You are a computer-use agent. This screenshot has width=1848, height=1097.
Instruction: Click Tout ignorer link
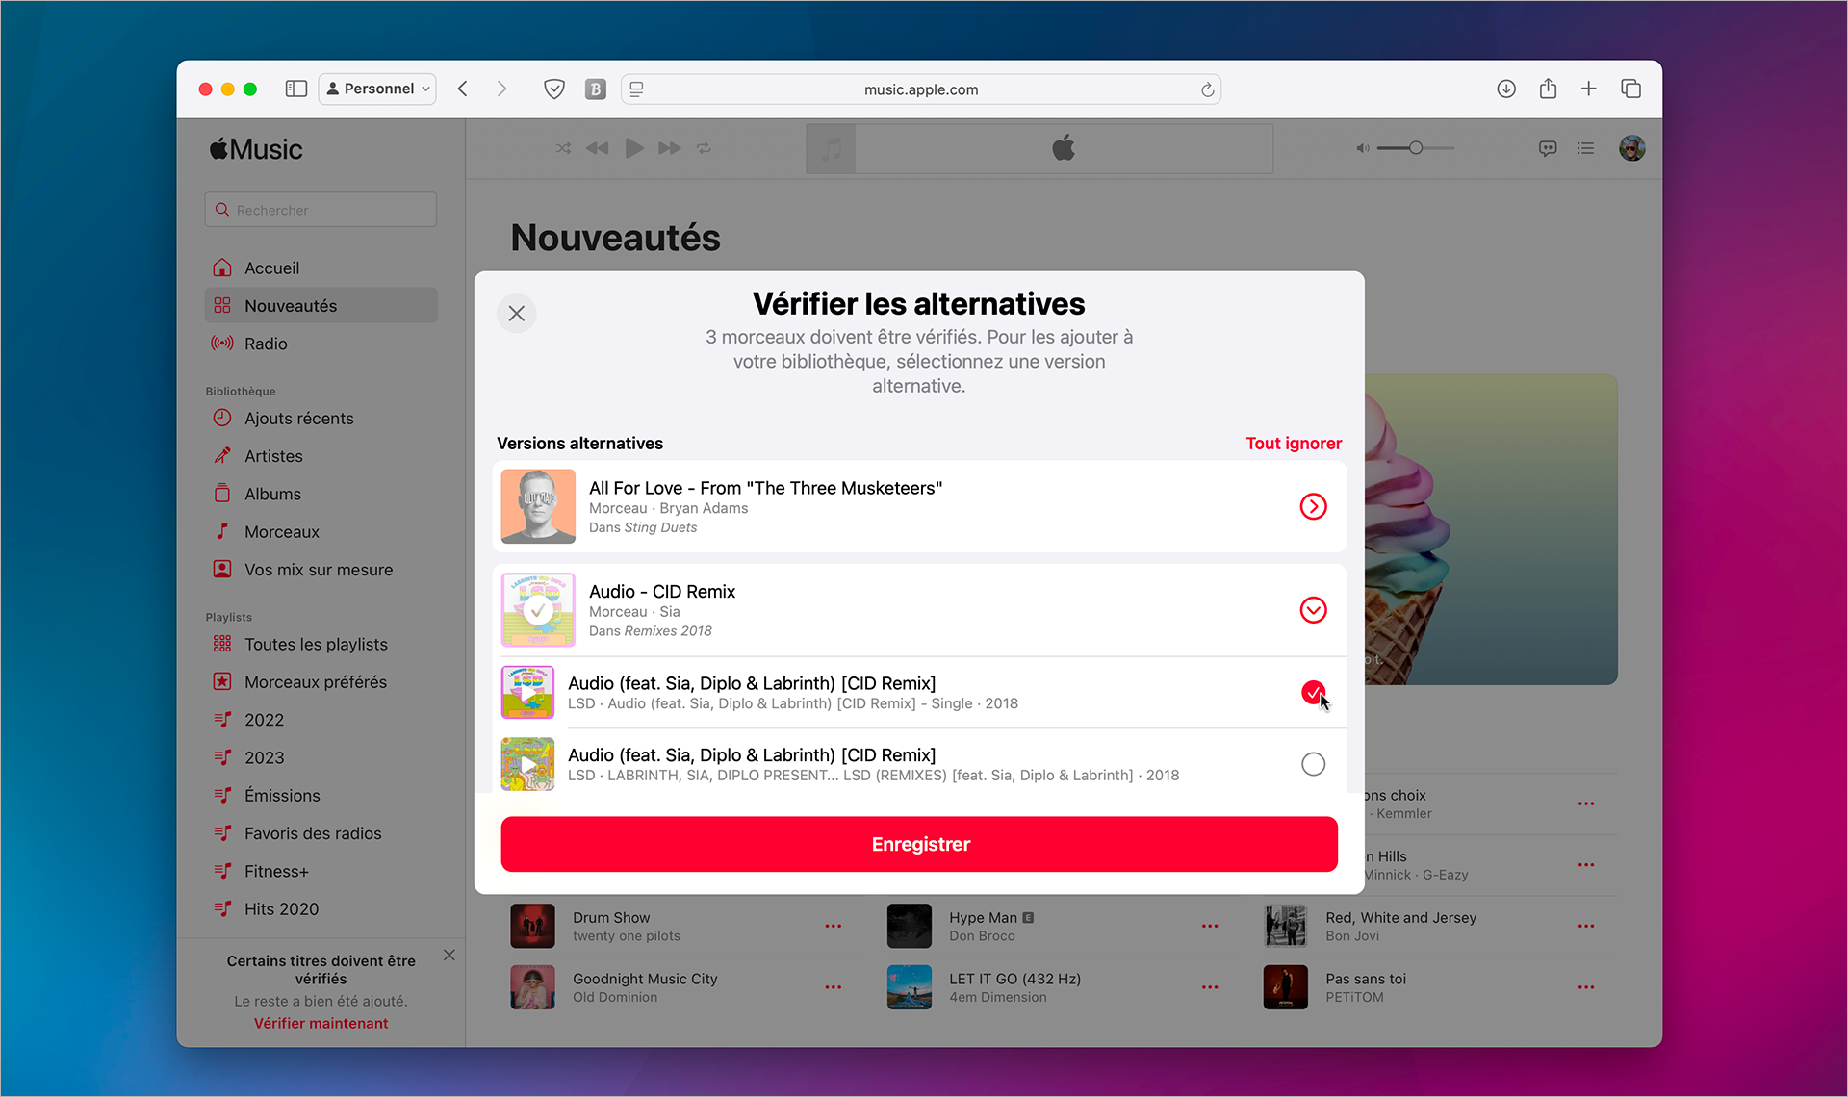1293,444
